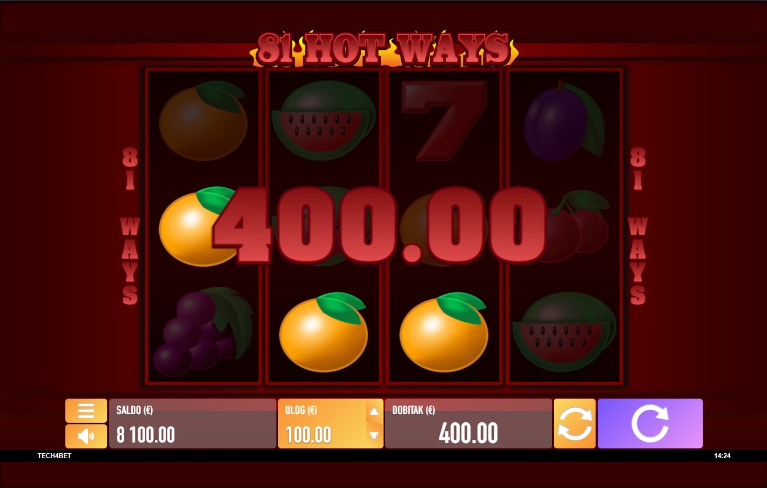The image size is (767, 488).
Task: Click the dimmed orange on first reel top
Action: coord(203,121)
